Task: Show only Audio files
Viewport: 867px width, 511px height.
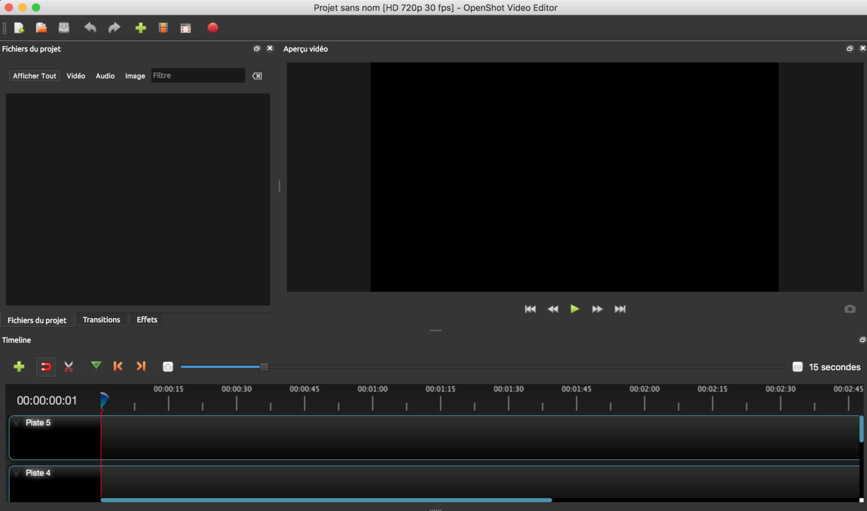Action: 105,76
